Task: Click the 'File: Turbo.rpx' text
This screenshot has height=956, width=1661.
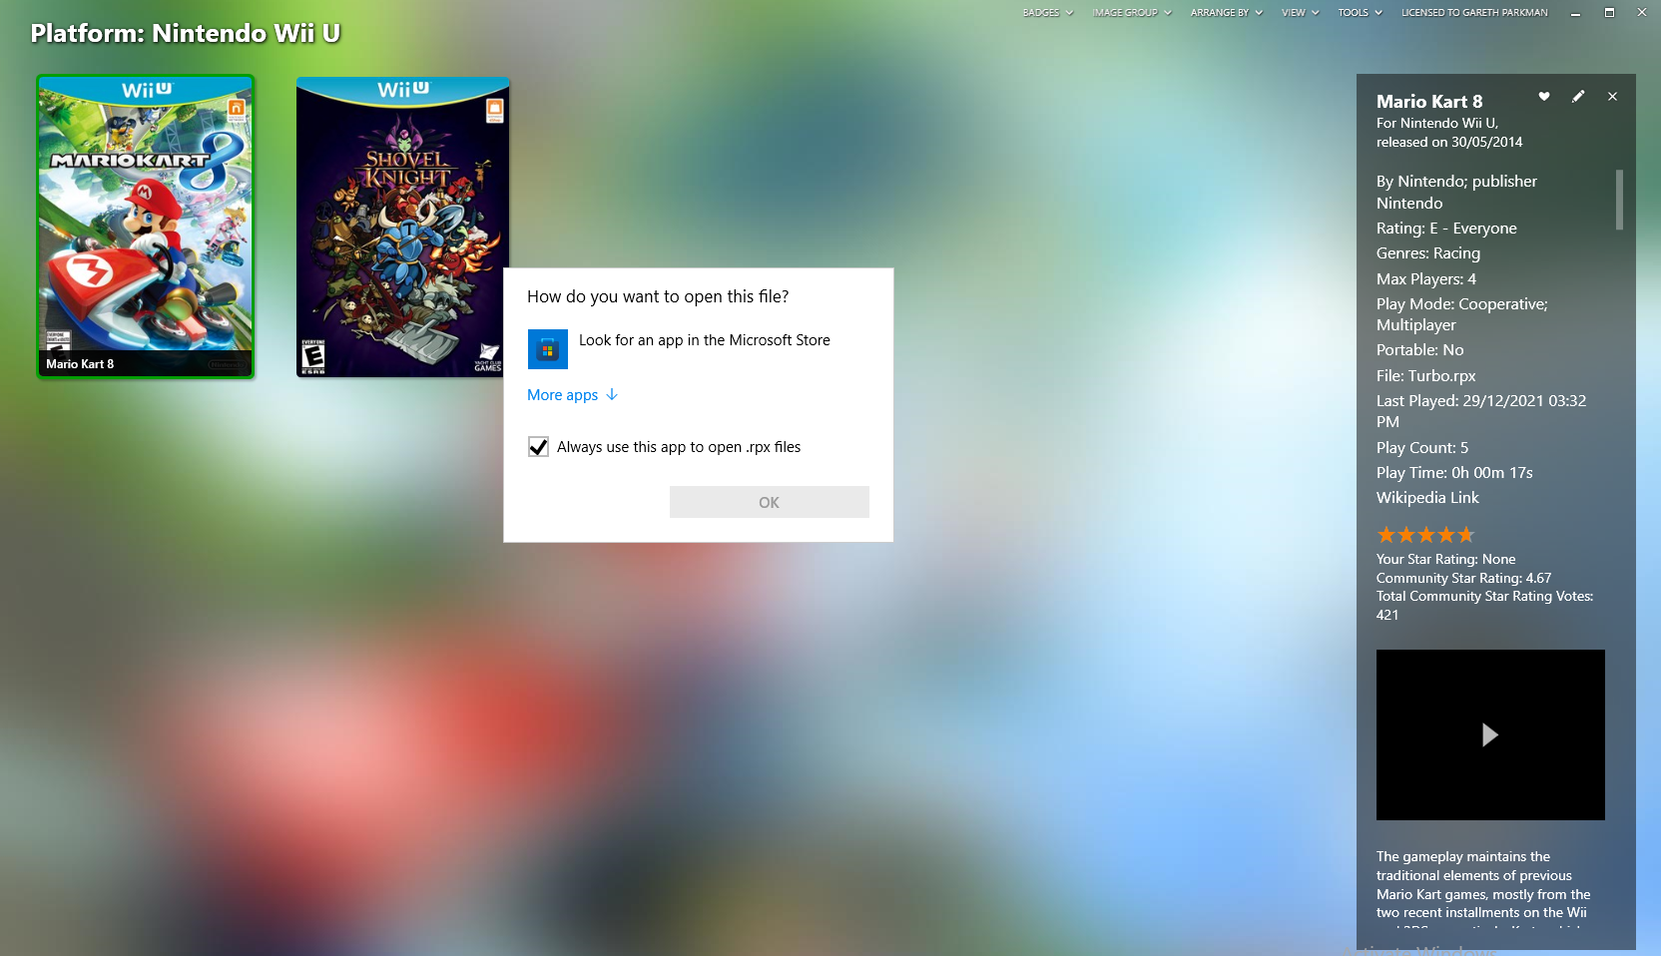Action: click(x=1425, y=376)
